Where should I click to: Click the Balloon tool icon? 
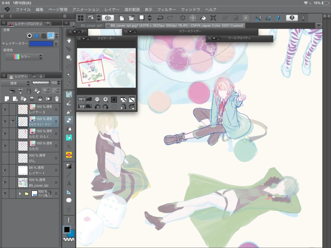pyautogui.click(x=69, y=200)
